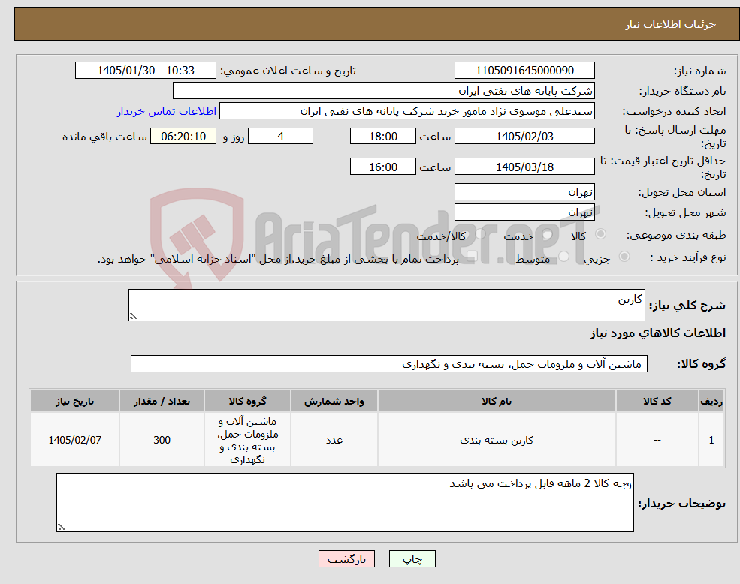This screenshot has width=740, height=584.
Task: Click the payment note about اسناد خزانه اسلامی
Action: click(278, 259)
